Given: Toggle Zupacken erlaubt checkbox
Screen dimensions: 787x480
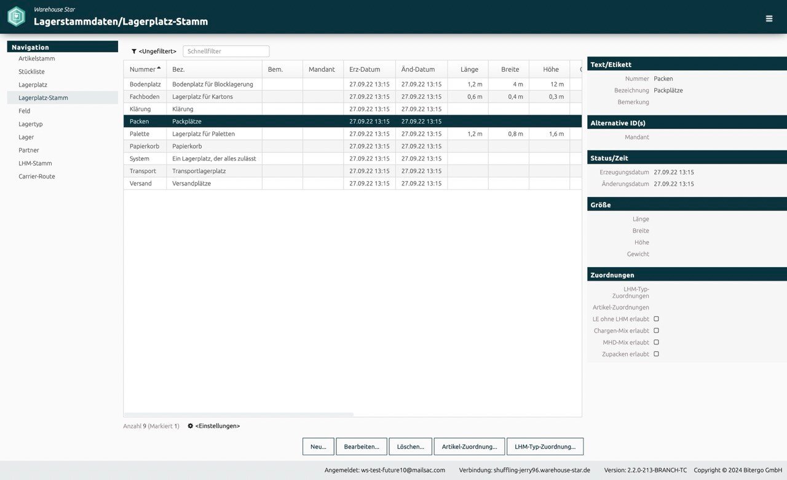Looking at the screenshot, I should (656, 354).
